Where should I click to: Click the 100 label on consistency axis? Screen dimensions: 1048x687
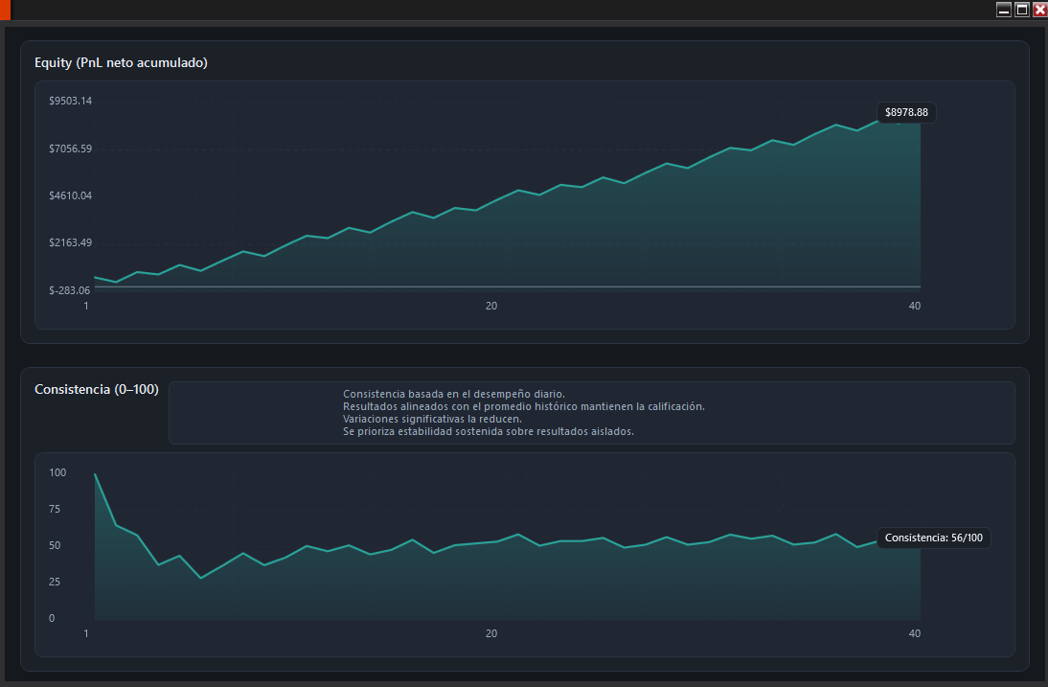(x=57, y=472)
